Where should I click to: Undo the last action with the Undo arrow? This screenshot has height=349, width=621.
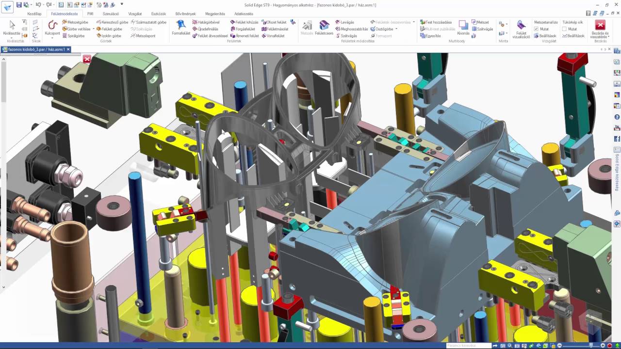tap(38, 5)
